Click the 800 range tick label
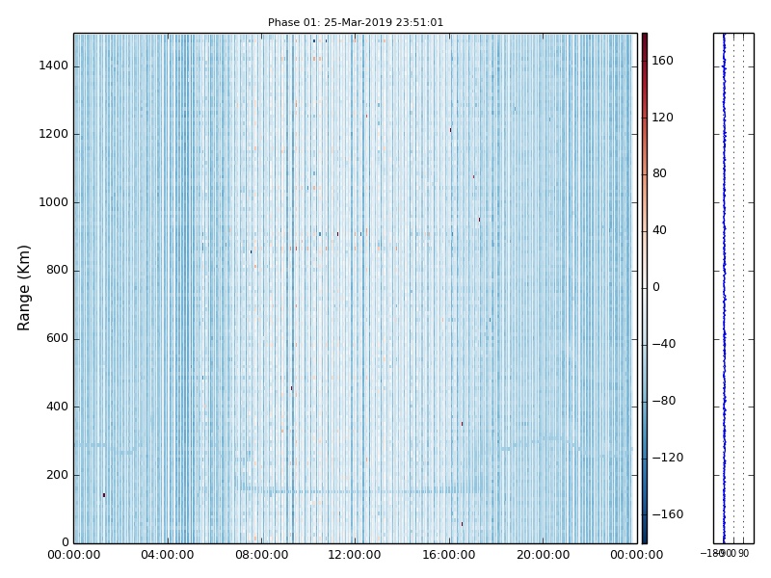 (57, 271)
